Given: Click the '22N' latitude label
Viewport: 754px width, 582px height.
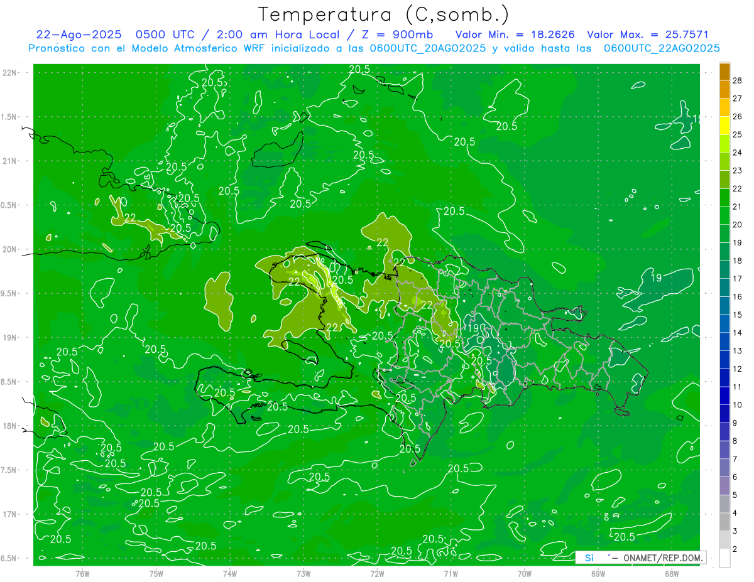Looking at the screenshot, I should click(x=9, y=73).
